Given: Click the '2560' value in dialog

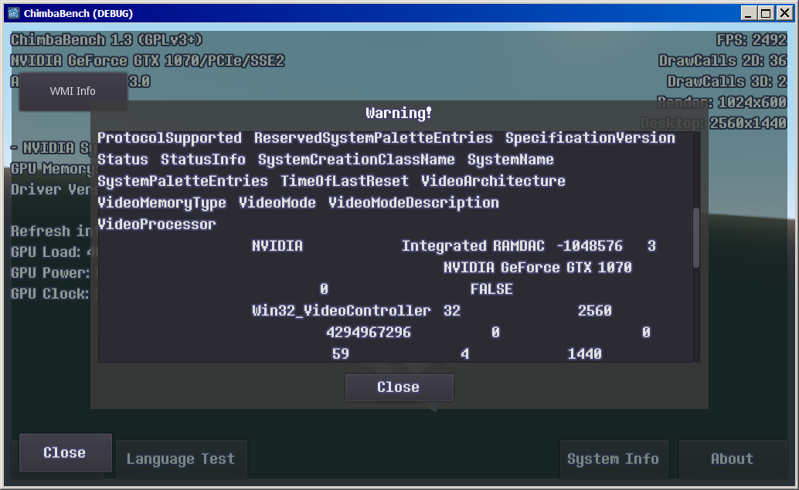Looking at the screenshot, I should (595, 311).
